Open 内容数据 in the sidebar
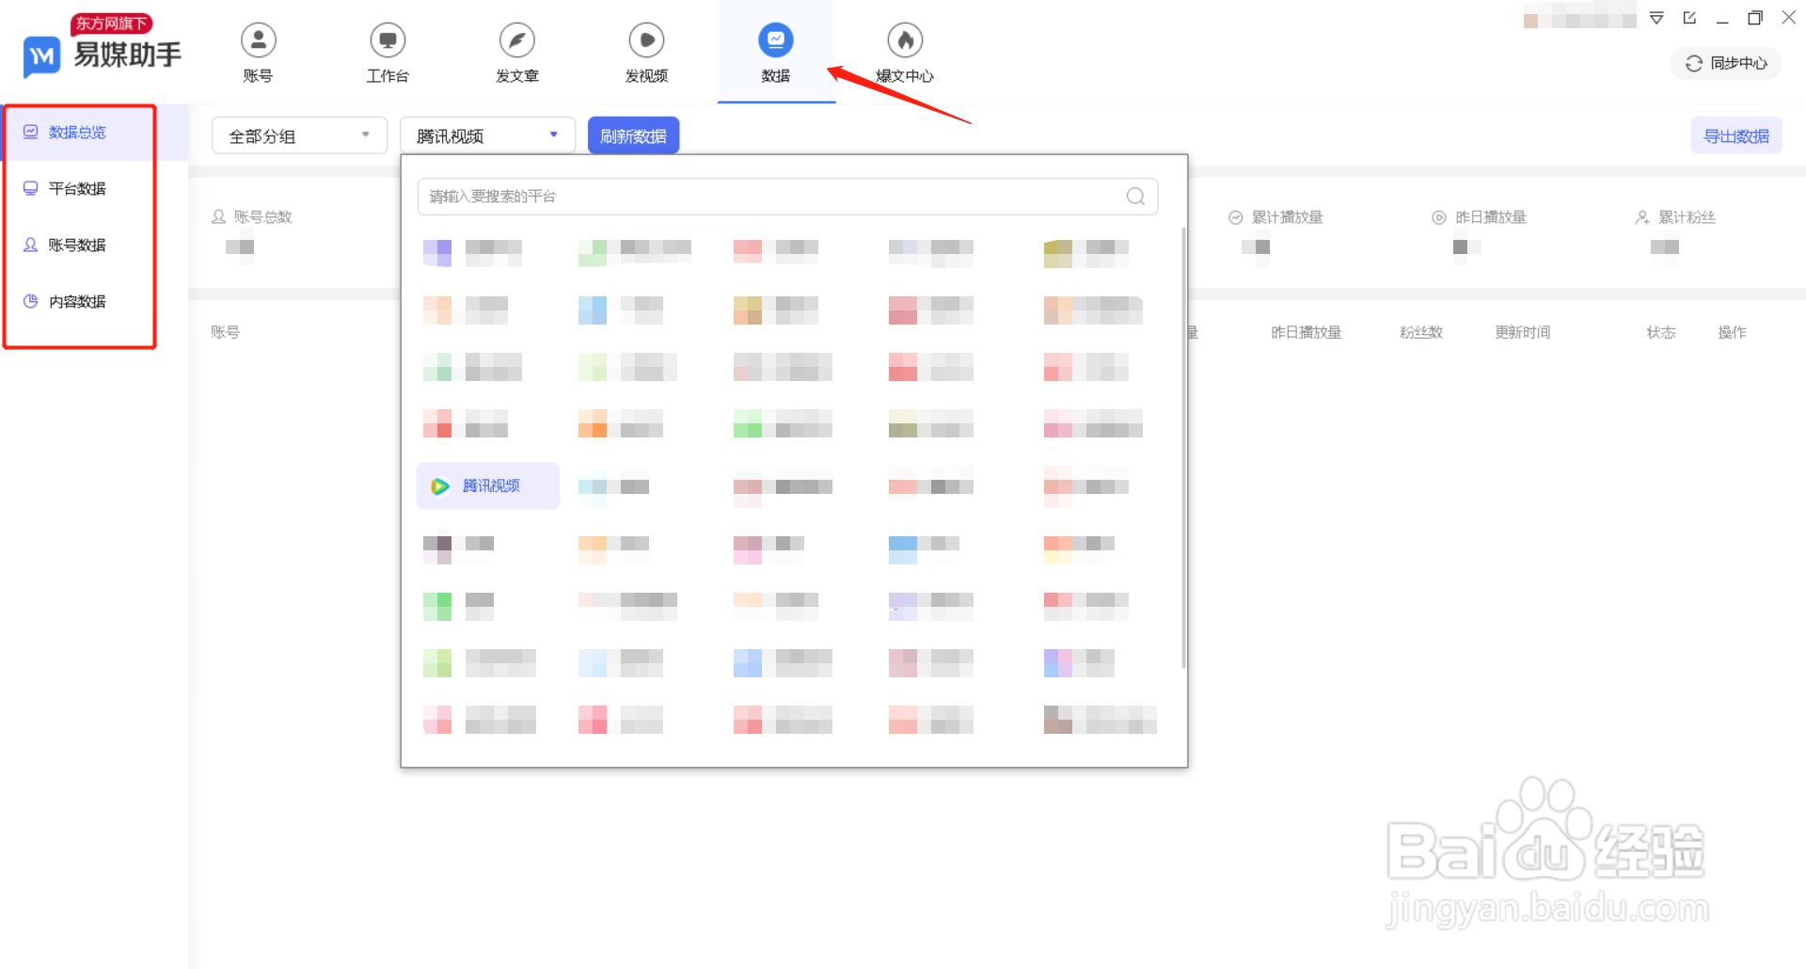The height and width of the screenshot is (969, 1806). 77,301
